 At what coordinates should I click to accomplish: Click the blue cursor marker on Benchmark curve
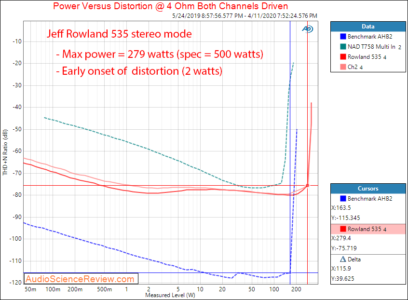pyautogui.click(x=290, y=273)
